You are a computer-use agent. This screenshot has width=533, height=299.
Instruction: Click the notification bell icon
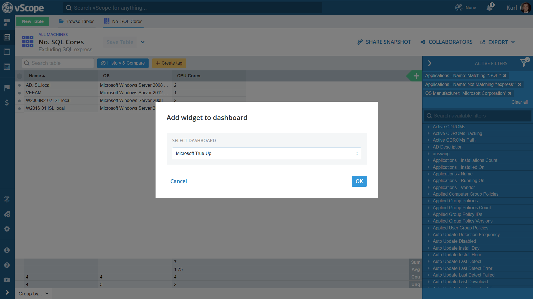pos(490,7)
